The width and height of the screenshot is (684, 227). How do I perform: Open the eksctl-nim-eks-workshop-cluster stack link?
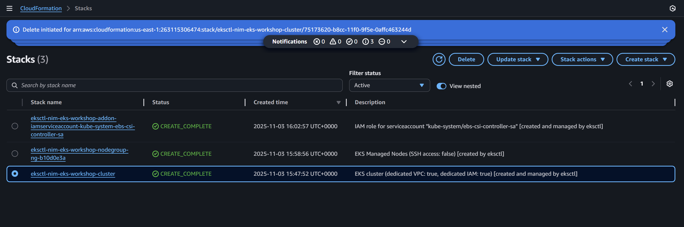pos(73,174)
